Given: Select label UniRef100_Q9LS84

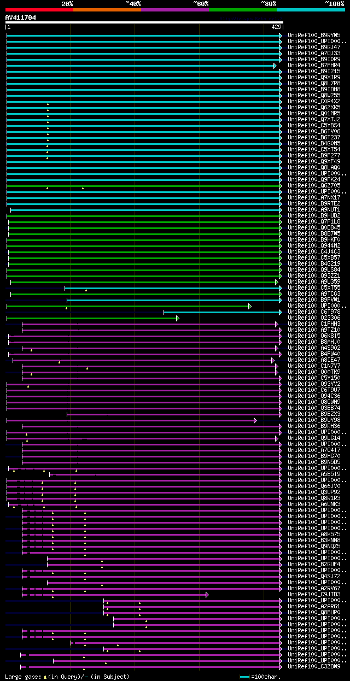Looking at the screenshot, I should click(x=314, y=270).
